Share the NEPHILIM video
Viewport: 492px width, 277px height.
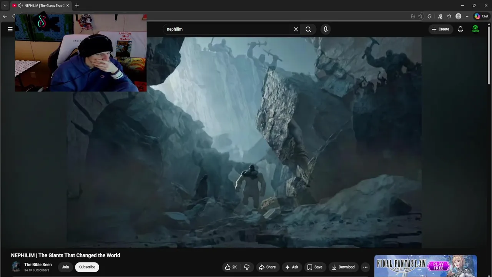[267, 267]
